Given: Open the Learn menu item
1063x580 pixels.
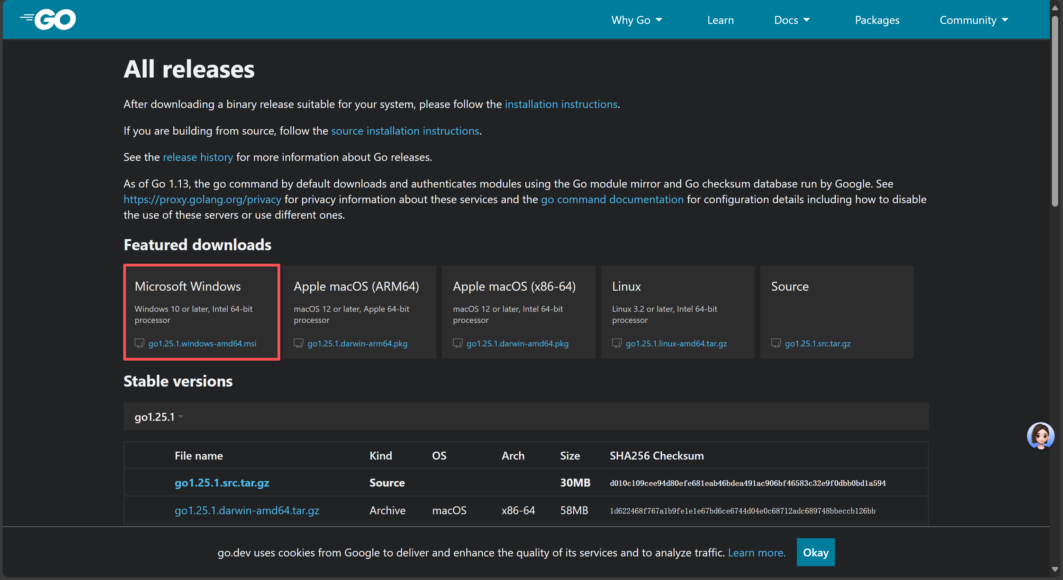Looking at the screenshot, I should pos(720,20).
